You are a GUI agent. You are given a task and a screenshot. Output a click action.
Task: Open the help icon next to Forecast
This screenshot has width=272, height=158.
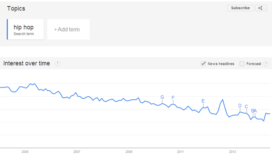click(x=266, y=64)
